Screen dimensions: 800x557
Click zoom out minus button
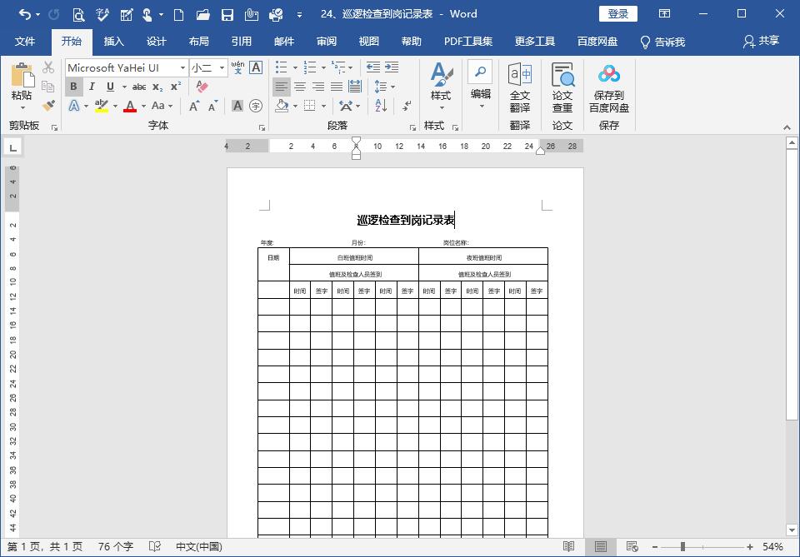(x=655, y=547)
